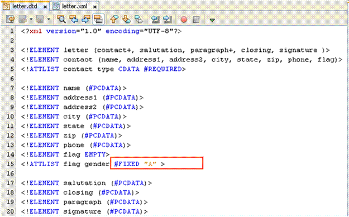349x217 pixels.
Task: Close the letter.xml tab
Action: pos(95,7)
